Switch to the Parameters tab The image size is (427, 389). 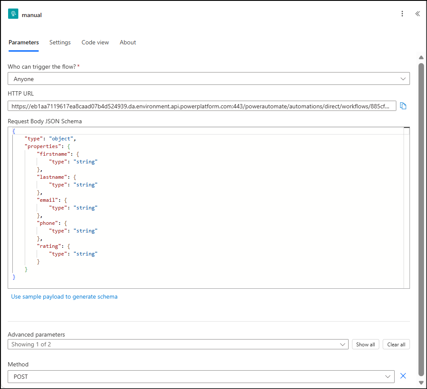(24, 42)
